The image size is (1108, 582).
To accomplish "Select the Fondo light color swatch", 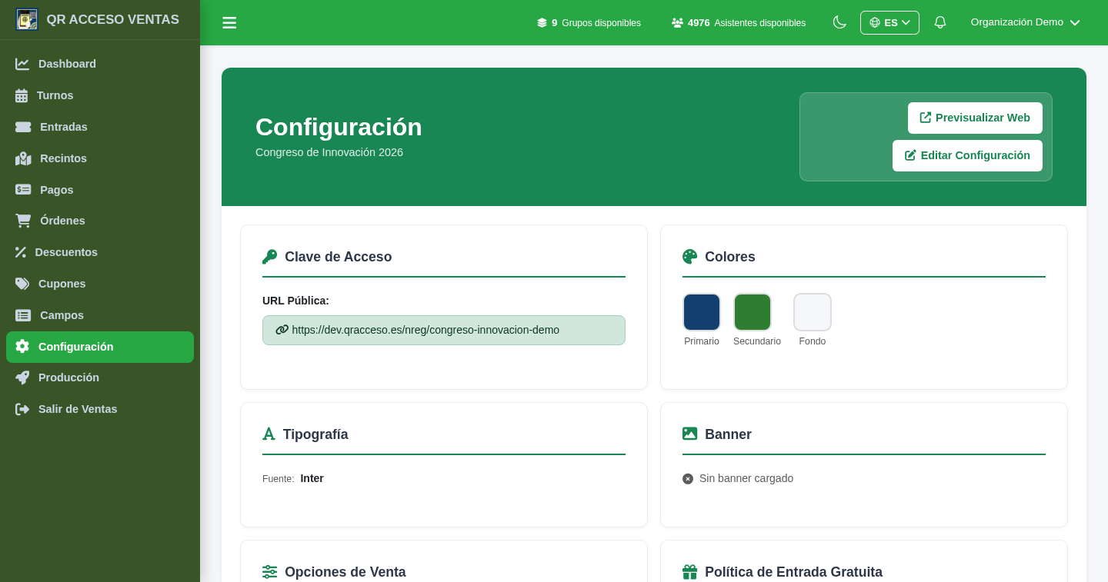I will (x=813, y=312).
